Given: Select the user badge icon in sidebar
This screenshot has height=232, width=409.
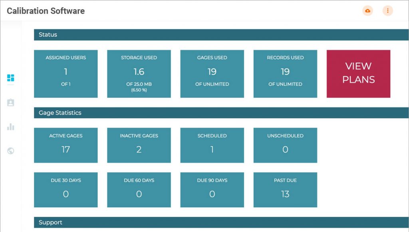Looking at the screenshot, I should click(10, 103).
